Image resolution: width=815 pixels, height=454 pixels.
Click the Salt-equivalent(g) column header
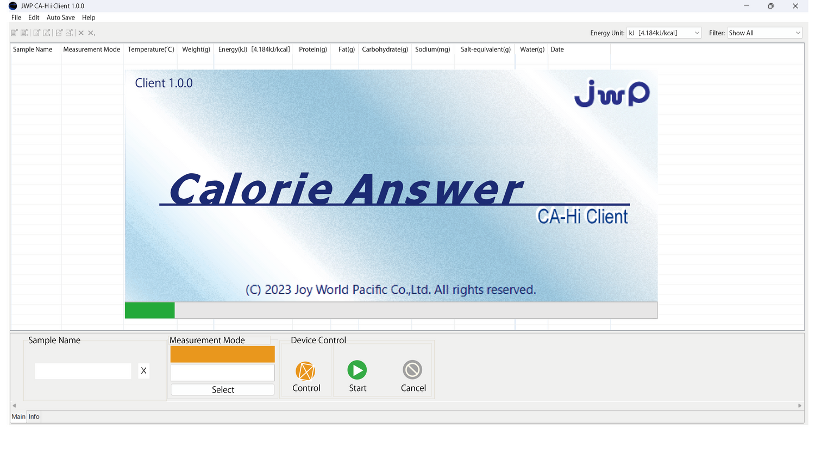pyautogui.click(x=486, y=49)
